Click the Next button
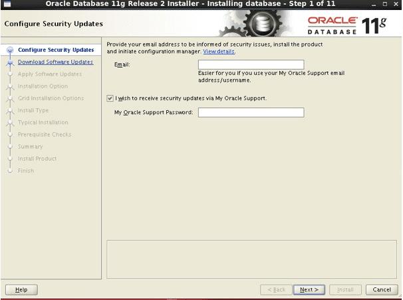 tap(309, 290)
